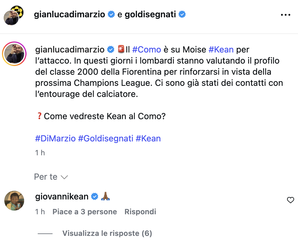Viewport: 298px width, 247px height.
Task: Open the stacked avatars in the header
Action: point(14,15)
